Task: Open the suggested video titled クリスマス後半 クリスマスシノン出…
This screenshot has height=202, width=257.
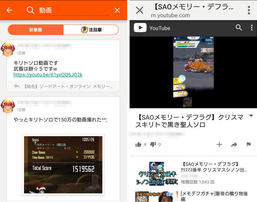Action: click(x=214, y=167)
